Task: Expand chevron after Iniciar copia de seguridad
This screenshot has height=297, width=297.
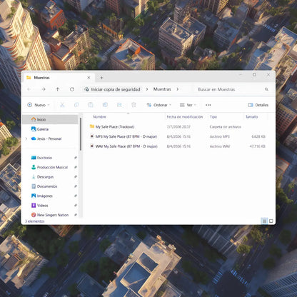Action: pyautogui.click(x=147, y=89)
